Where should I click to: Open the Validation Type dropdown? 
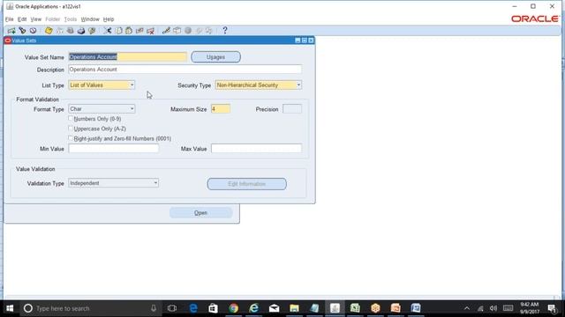tap(155, 183)
